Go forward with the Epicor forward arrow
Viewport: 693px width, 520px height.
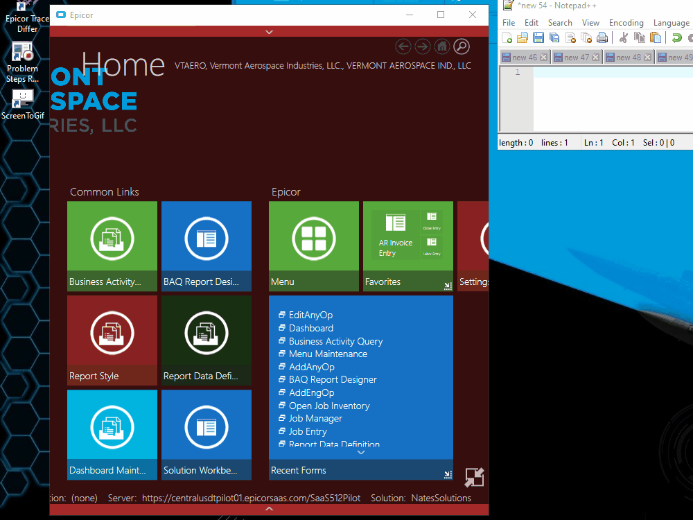pos(423,46)
